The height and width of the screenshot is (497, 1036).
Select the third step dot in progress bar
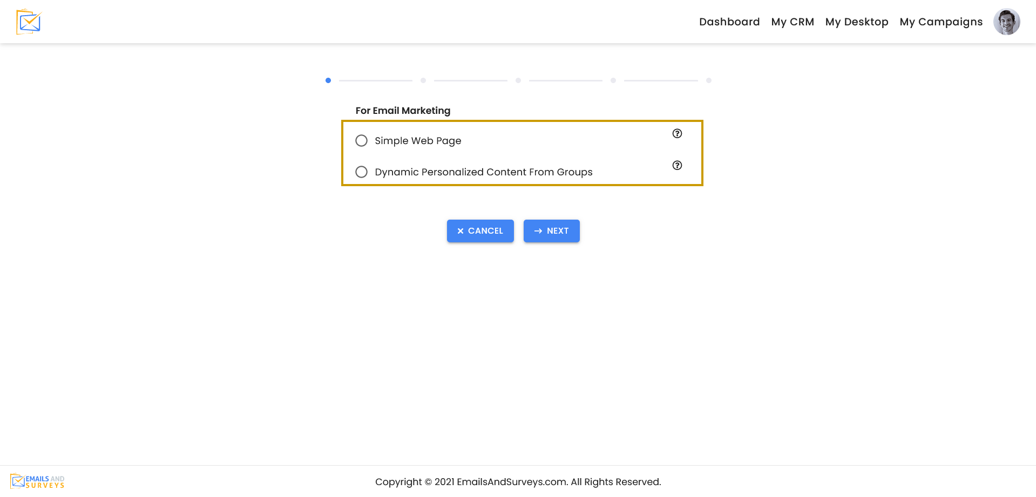[518, 80]
